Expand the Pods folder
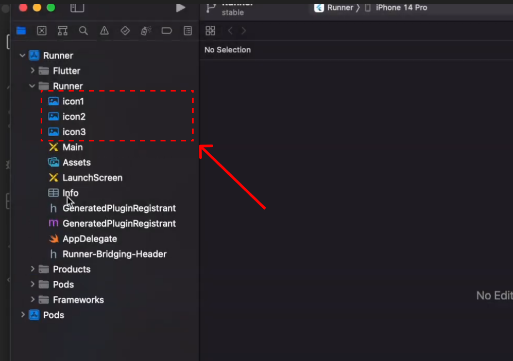The height and width of the screenshot is (361, 513). pyautogui.click(x=32, y=284)
